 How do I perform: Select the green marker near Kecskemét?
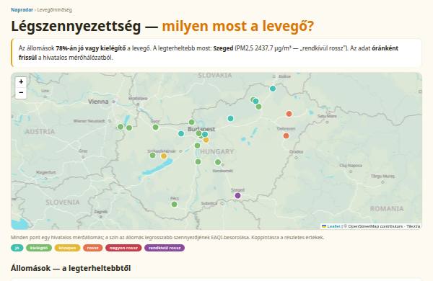click(x=218, y=162)
